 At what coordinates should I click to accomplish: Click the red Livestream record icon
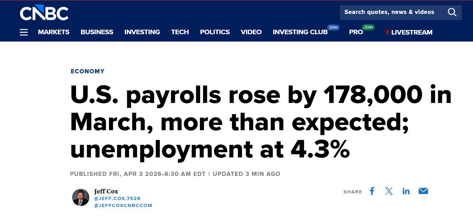(x=387, y=32)
